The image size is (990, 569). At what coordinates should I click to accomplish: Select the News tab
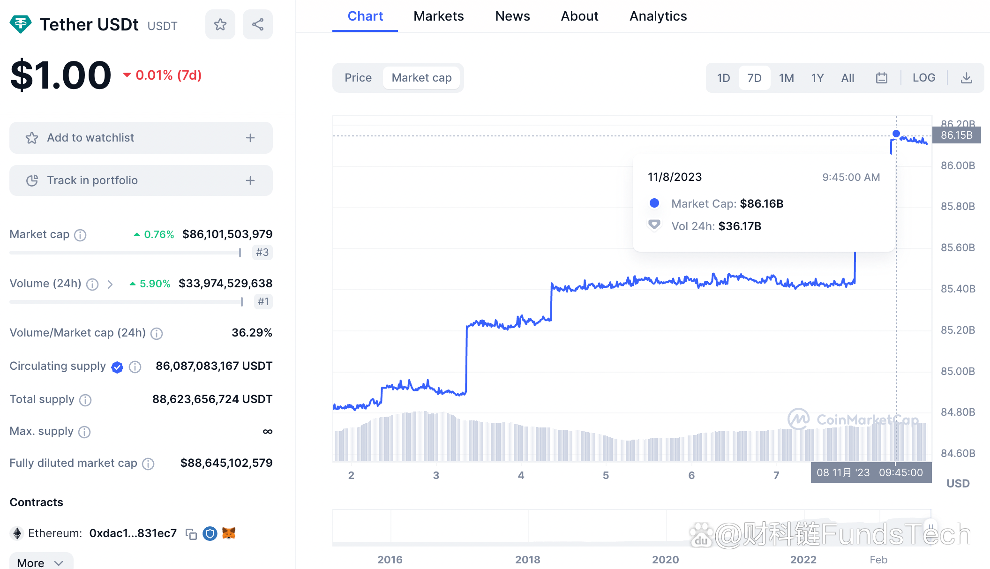coord(512,15)
